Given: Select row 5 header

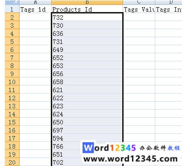Looking at the screenshot, I should coord(12,41).
